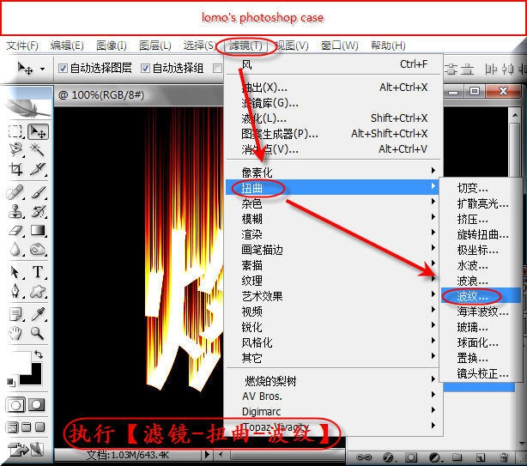The image size is (527, 466).
Task: Swap foreground and background colors
Action: point(39,354)
